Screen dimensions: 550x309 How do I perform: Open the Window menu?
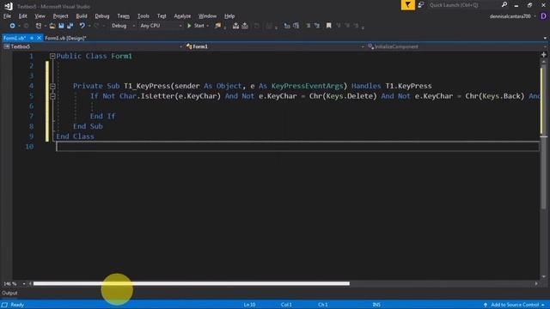coord(207,16)
